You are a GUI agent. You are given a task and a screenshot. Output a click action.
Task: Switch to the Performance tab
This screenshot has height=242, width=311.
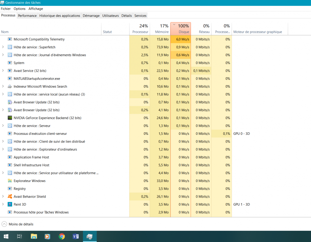[x=27, y=16]
